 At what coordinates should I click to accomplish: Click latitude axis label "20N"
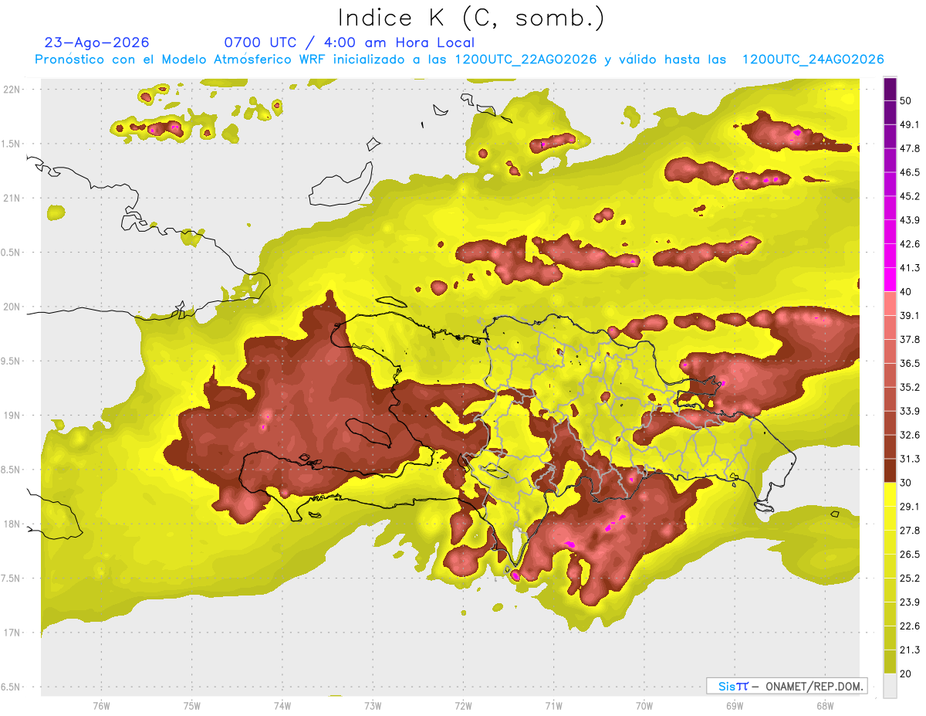(12, 307)
